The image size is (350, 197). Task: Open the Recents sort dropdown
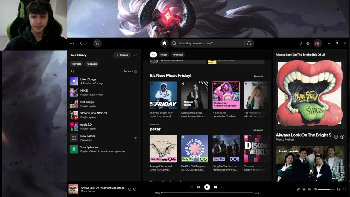tap(130, 71)
